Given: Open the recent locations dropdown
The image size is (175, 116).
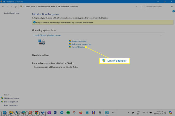Looking at the screenshot, I should 11,7.
